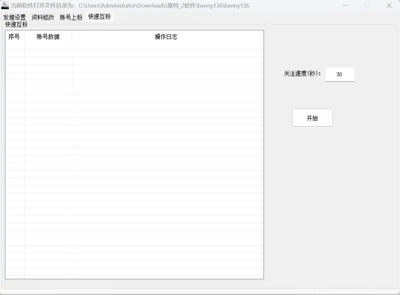Viewport: 400px width, 295px height.
Task: Minimize the application window
Action: point(345,5)
